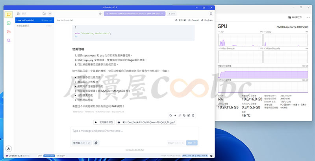Open the Chat view in LM Studio sidebar

tap(9, 15)
